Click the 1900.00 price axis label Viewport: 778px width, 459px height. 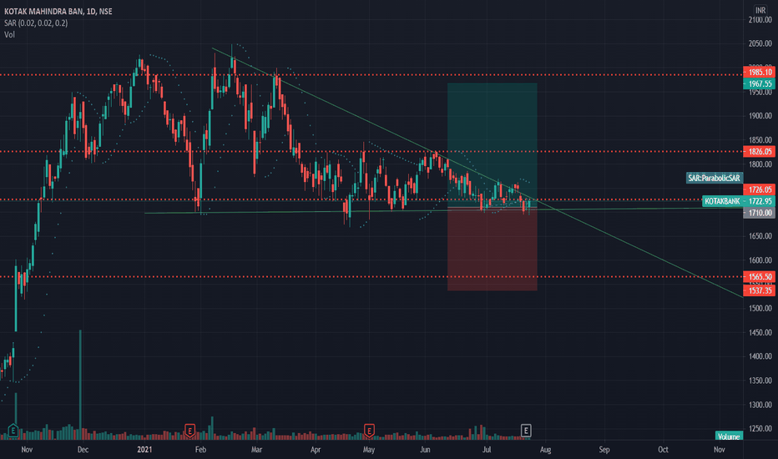click(760, 116)
